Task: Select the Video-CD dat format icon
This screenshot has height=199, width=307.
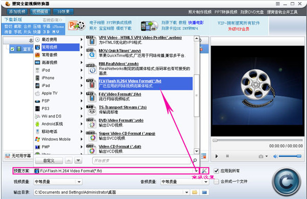Action: click(91, 149)
